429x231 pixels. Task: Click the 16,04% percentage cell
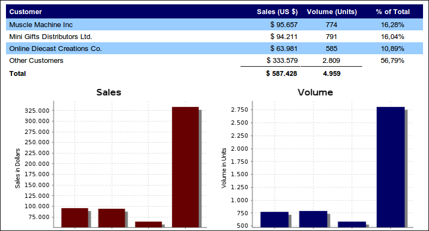click(x=392, y=36)
